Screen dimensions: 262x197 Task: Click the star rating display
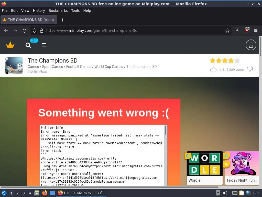click(x=225, y=61)
